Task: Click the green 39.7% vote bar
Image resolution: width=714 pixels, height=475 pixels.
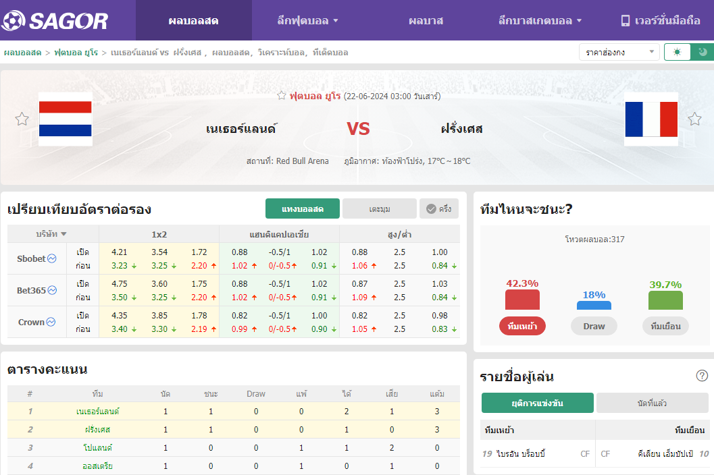Action: (665, 300)
